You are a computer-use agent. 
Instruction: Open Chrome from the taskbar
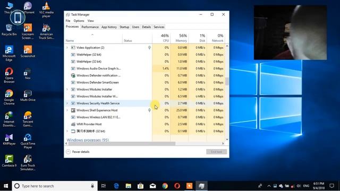(165, 186)
